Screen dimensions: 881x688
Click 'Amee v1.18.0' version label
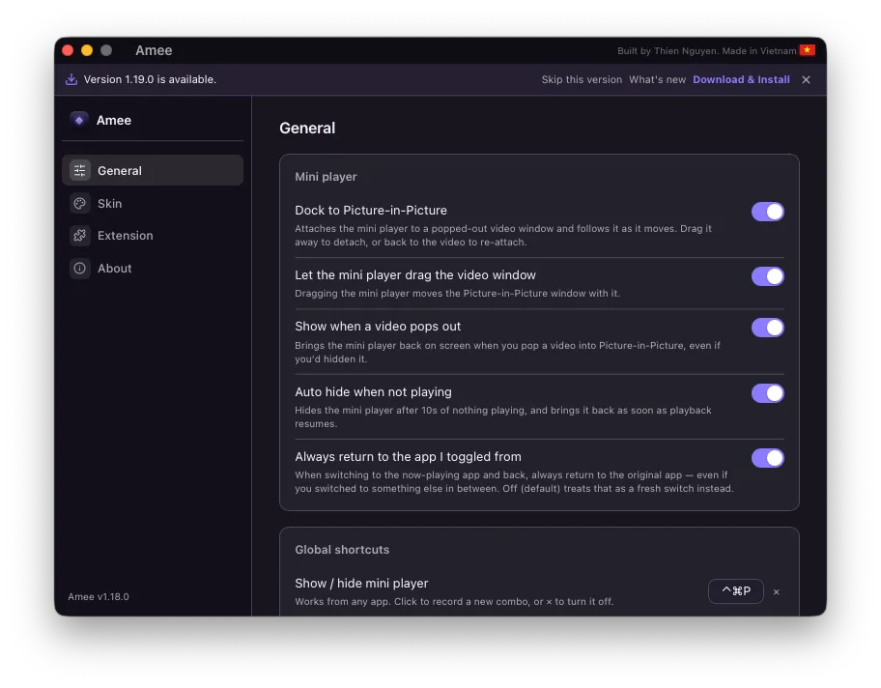pyautogui.click(x=99, y=596)
